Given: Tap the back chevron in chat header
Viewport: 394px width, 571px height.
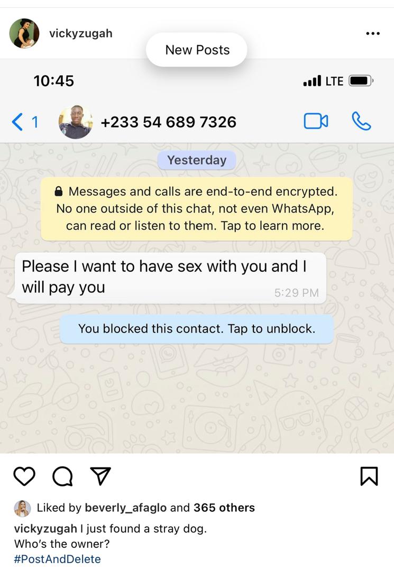Looking at the screenshot, I should 17,122.
